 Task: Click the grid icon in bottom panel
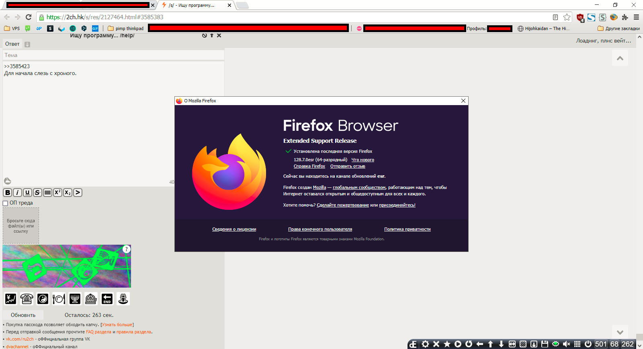point(577,344)
